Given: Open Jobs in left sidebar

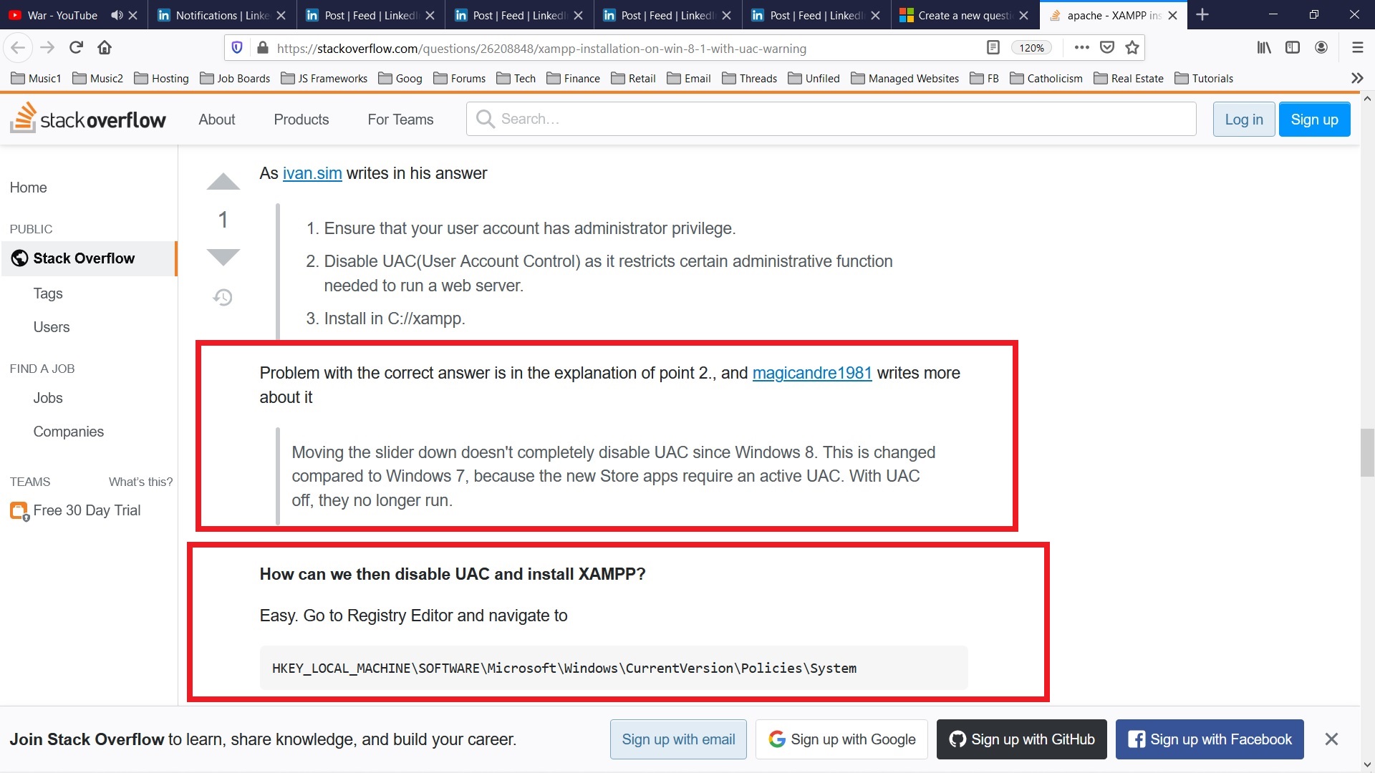Looking at the screenshot, I should tap(48, 398).
